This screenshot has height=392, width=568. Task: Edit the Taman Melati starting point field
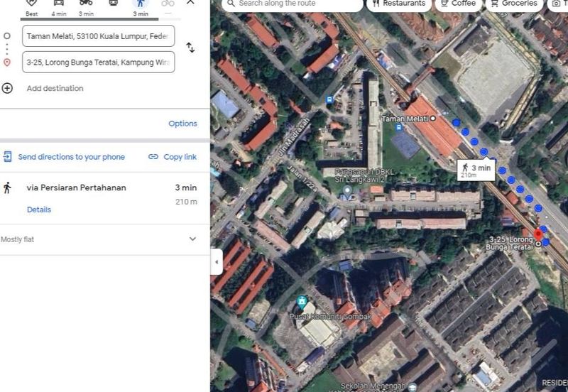click(x=98, y=36)
